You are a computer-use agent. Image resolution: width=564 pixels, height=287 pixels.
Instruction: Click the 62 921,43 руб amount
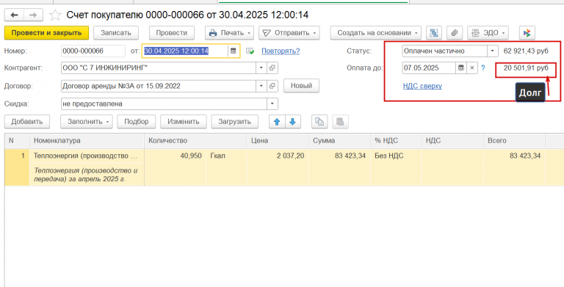coord(526,51)
